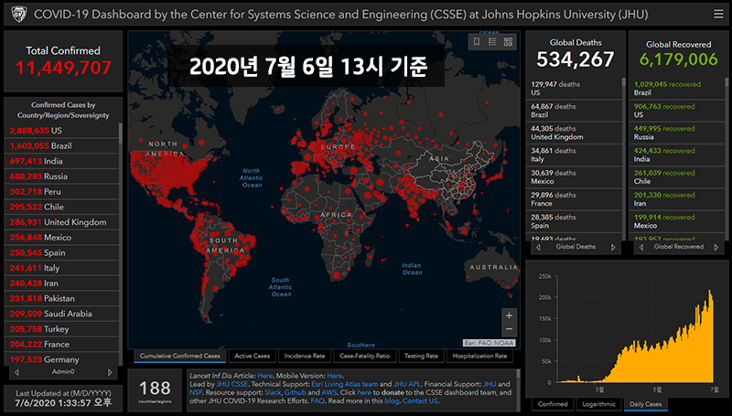Click 44,305 deaths United Kingdom entry
Screen dimensions: 732x416
574,133
